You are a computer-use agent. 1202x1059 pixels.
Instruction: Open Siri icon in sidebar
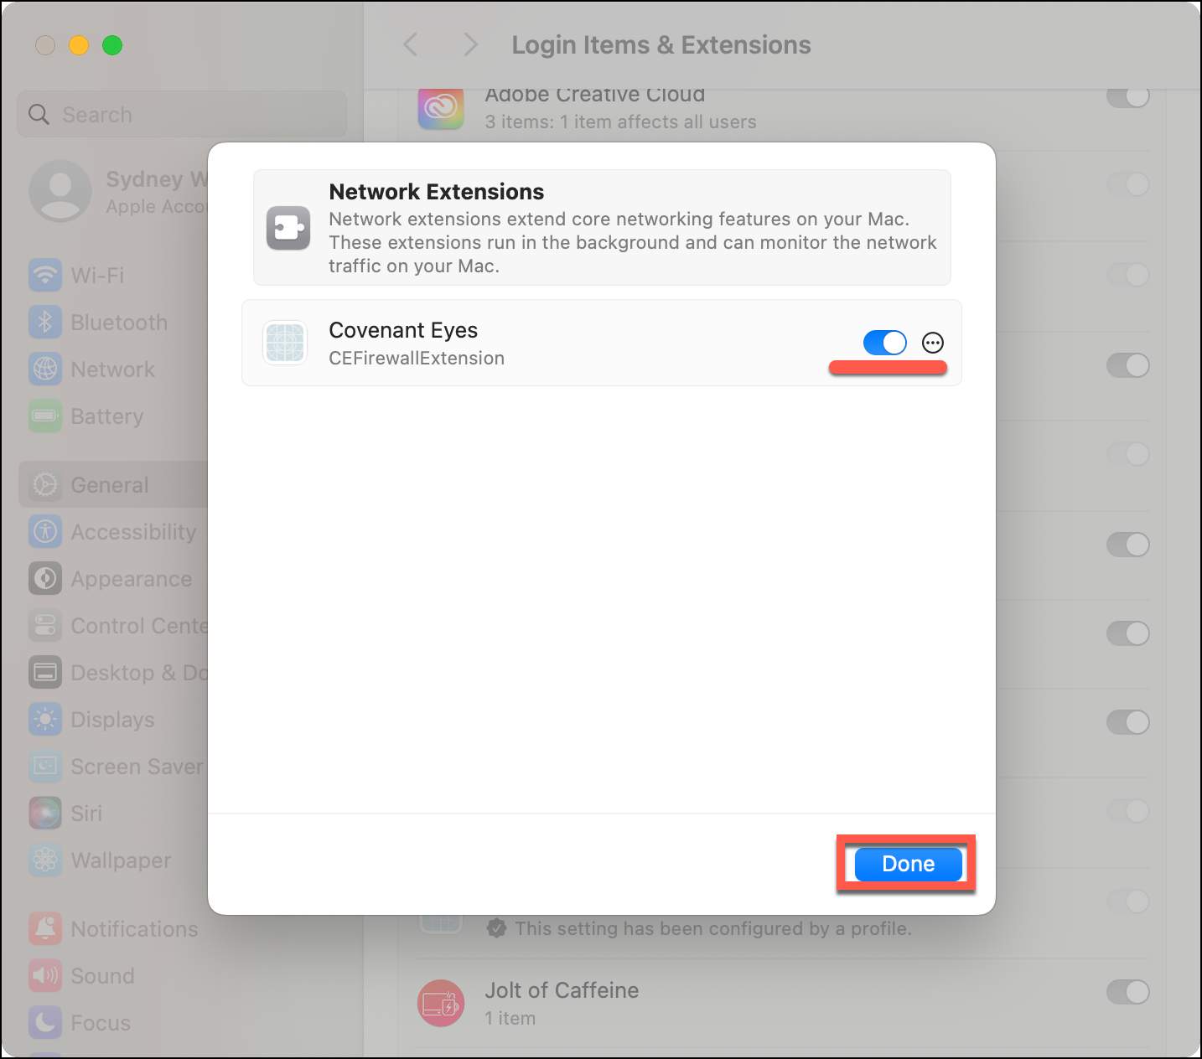45,813
